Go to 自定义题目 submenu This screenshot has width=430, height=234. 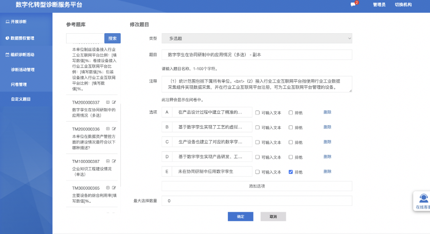pos(21,99)
